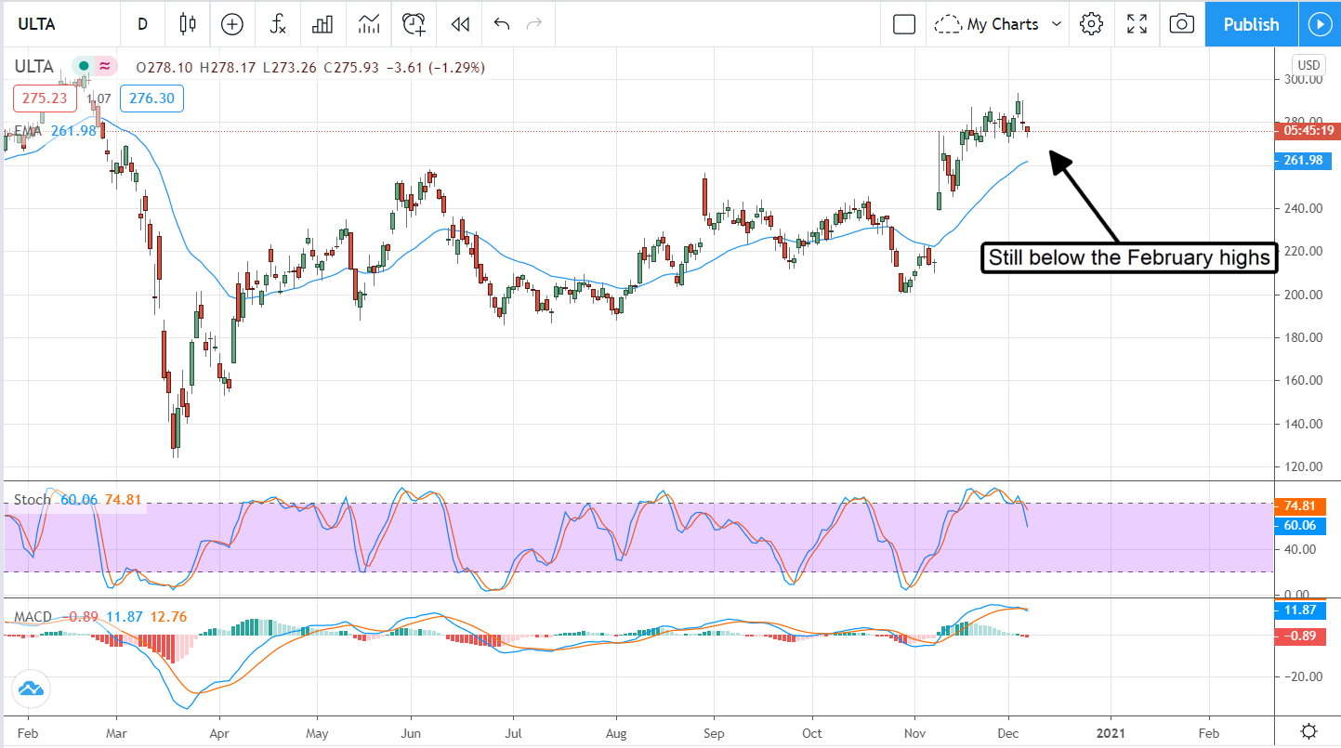This screenshot has height=748, width=1341.
Task: Open the USD currency selector
Action: tap(1308, 65)
